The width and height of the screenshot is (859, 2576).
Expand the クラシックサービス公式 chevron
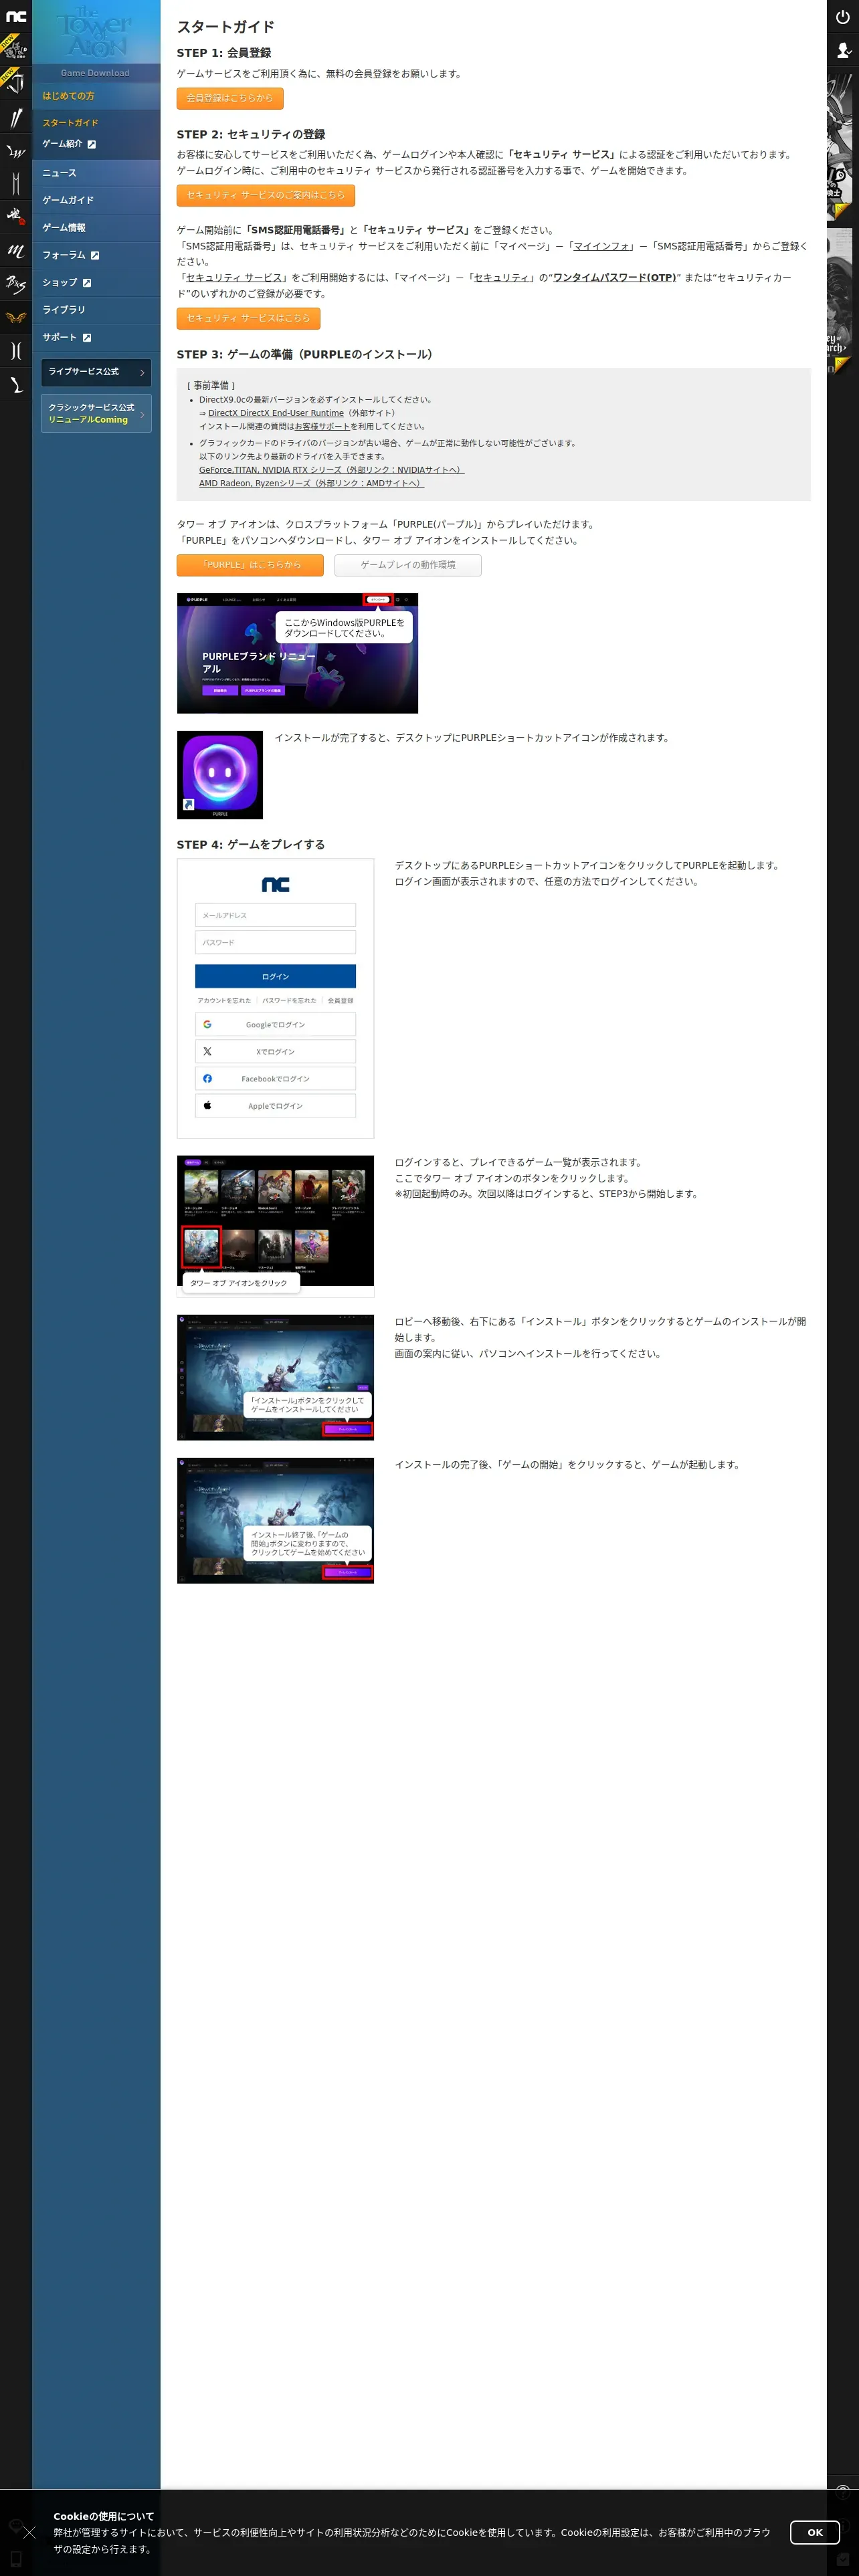click(142, 414)
